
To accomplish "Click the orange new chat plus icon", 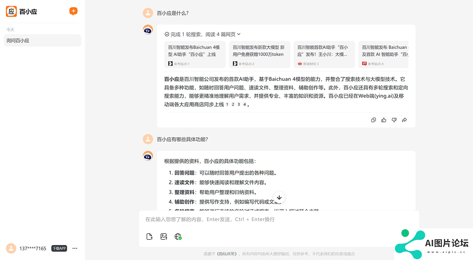I will (x=73, y=11).
